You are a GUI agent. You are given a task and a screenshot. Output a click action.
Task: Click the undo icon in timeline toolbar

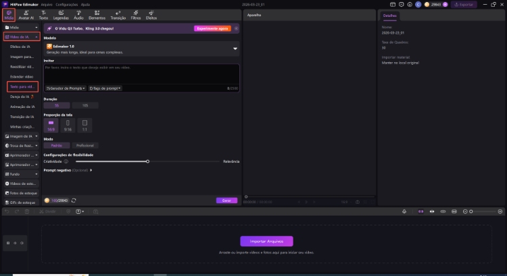[x=7, y=211]
